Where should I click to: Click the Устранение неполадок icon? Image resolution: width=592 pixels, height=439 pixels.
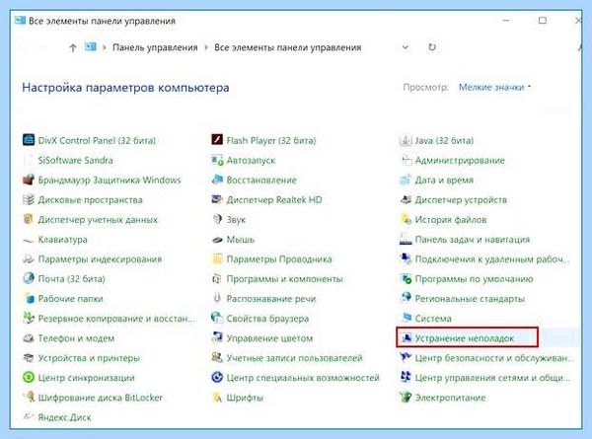406,337
